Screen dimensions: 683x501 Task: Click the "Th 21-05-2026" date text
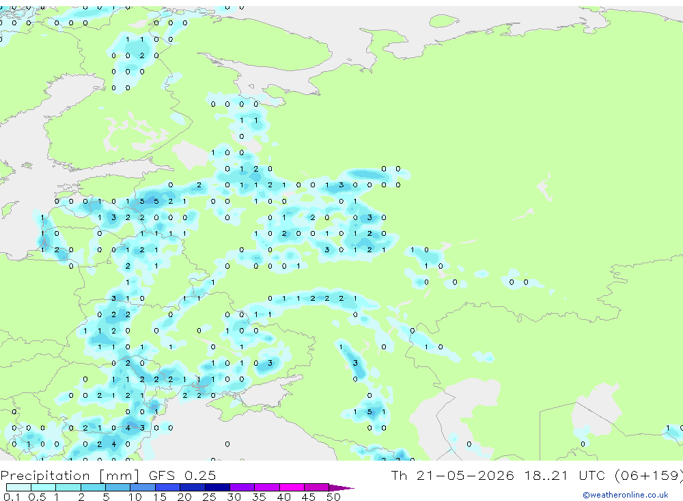click(452, 475)
